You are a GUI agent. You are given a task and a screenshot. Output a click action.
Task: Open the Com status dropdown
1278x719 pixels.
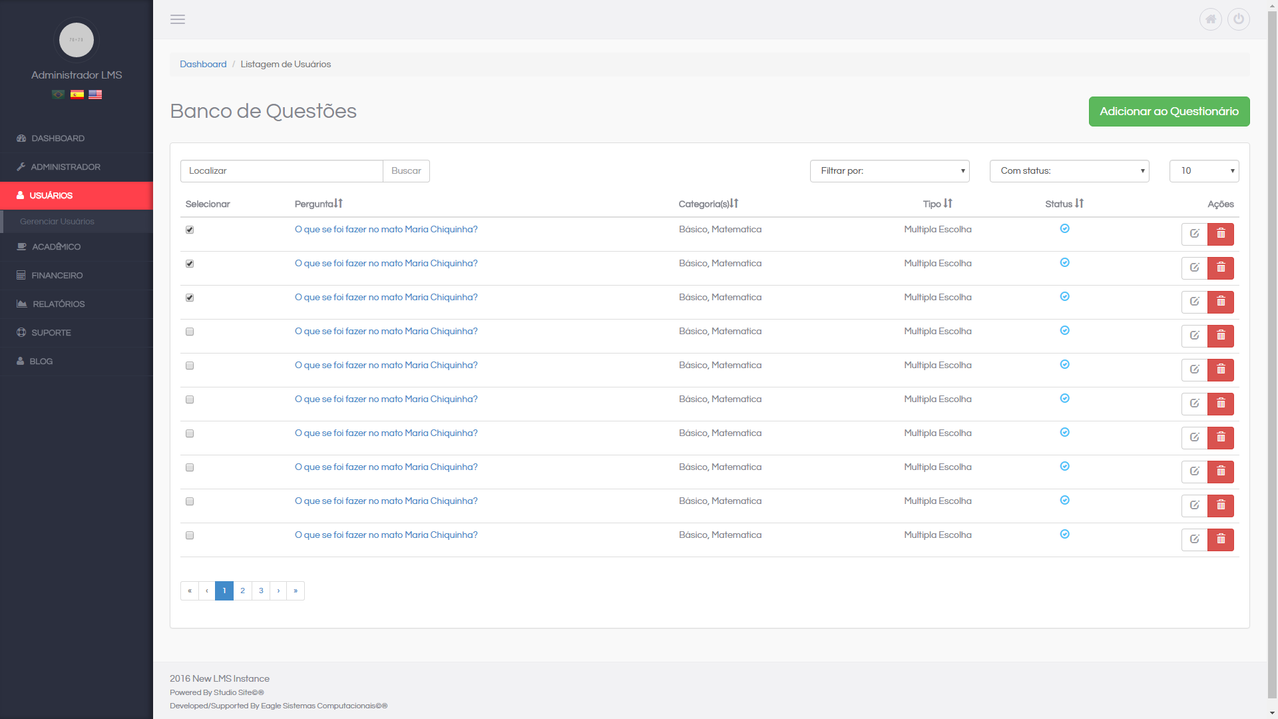(1069, 171)
